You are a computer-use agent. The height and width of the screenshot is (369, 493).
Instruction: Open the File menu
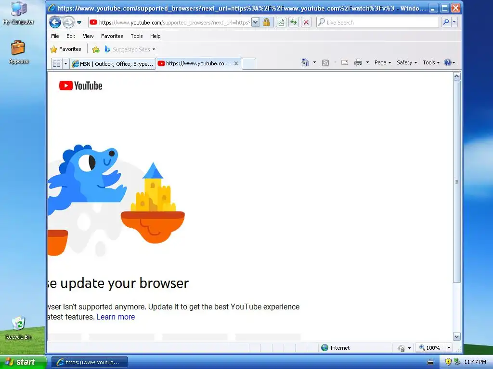click(55, 36)
